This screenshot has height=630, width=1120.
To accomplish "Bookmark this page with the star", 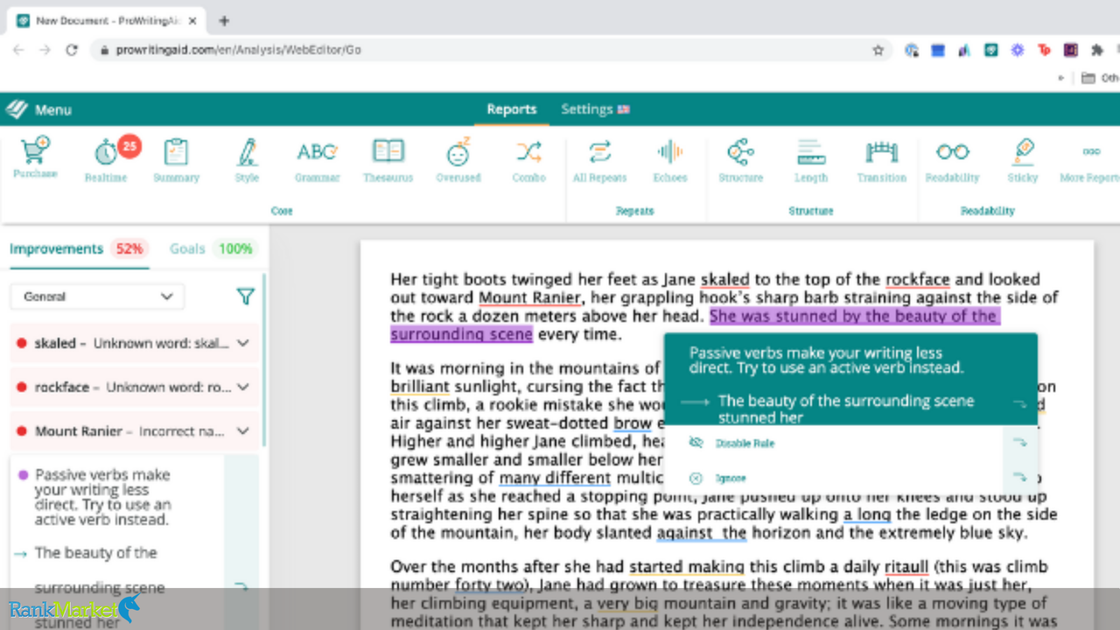I will pyautogui.click(x=878, y=50).
